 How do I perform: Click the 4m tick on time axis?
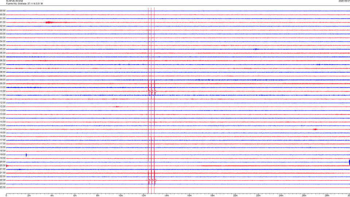point(52,196)
